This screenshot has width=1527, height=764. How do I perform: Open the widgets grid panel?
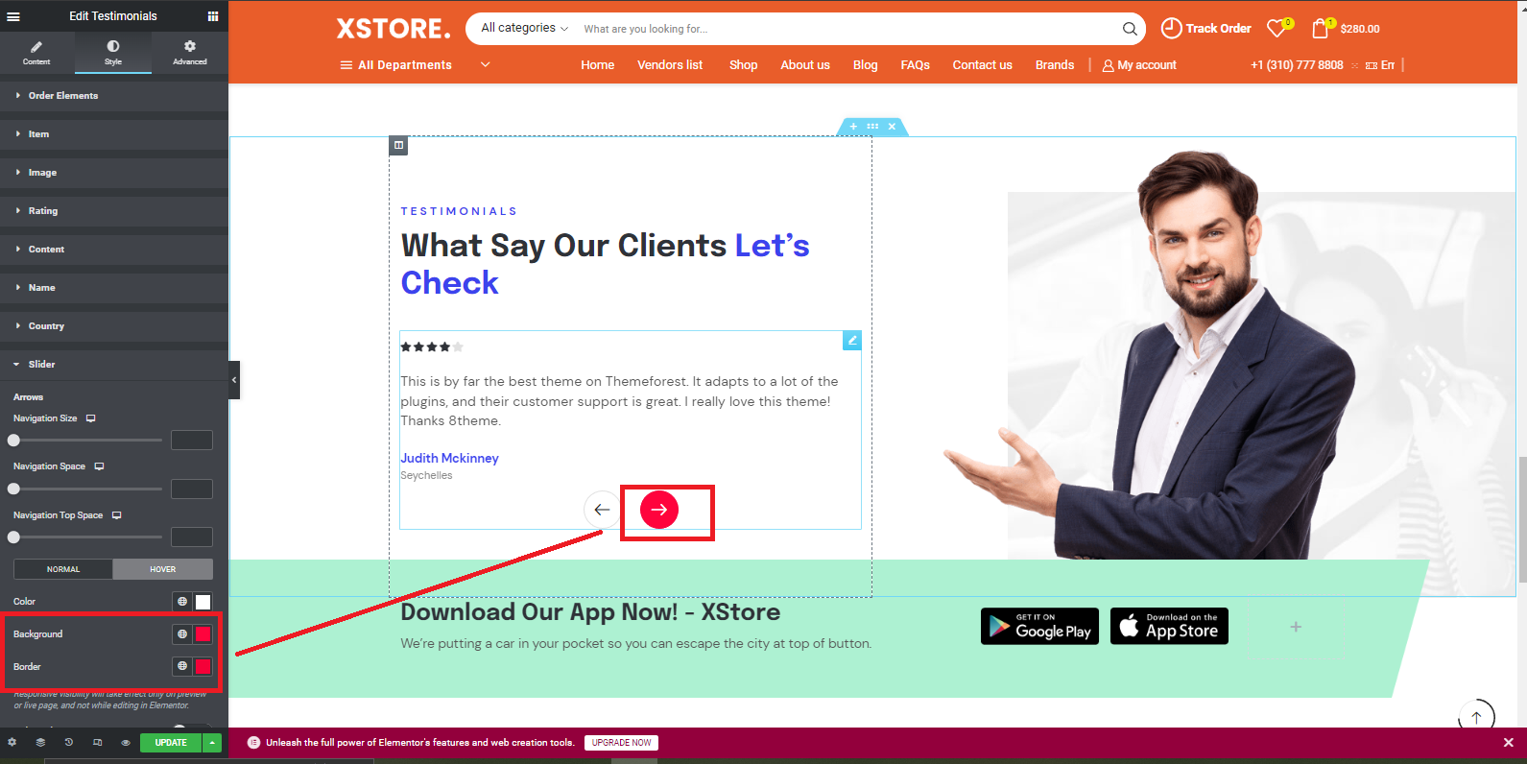[x=213, y=16]
